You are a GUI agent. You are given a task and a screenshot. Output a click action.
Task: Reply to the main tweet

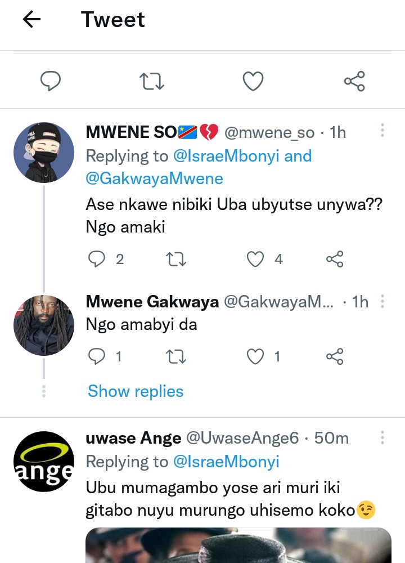(x=51, y=82)
